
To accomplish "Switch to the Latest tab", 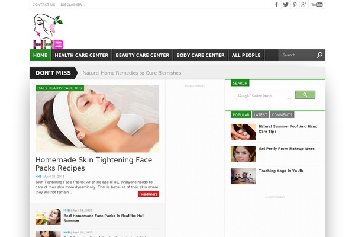I will click(261, 115).
